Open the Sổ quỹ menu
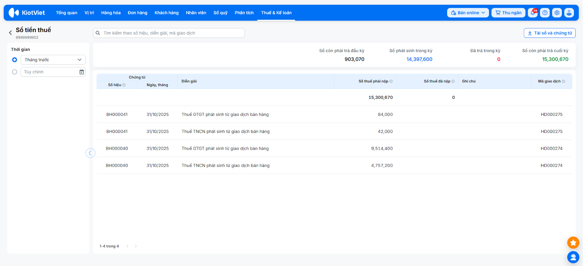Viewport: 583px width, 266px height. (x=220, y=13)
